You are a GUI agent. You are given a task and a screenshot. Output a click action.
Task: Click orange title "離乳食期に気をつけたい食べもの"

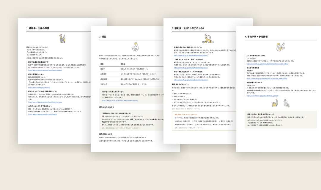pos(186,115)
